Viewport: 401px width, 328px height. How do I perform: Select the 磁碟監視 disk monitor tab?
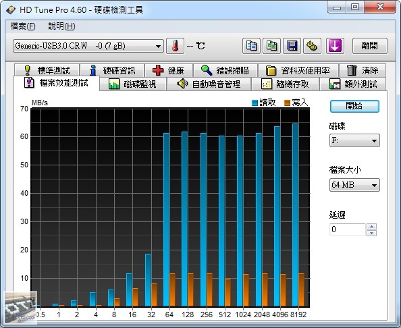pos(133,84)
